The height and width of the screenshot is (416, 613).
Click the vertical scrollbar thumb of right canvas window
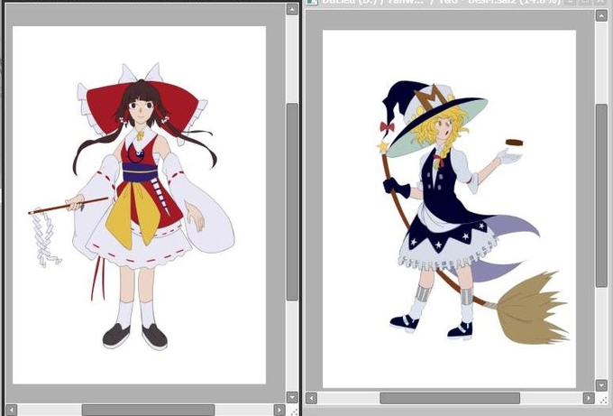point(601,196)
